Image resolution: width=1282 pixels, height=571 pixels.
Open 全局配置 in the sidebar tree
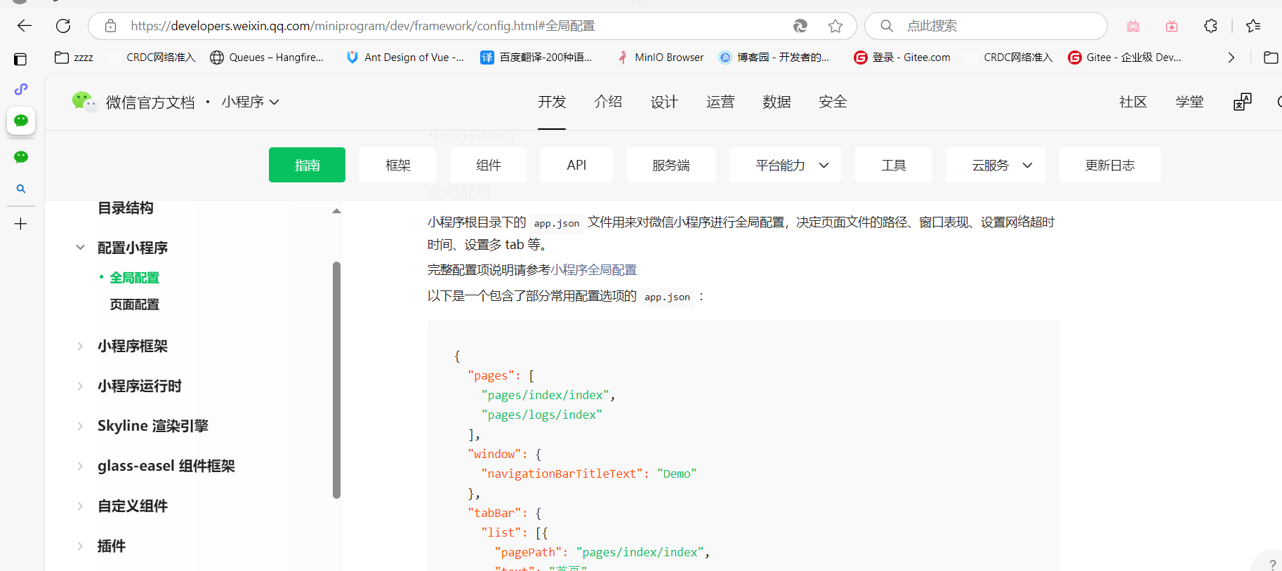134,278
